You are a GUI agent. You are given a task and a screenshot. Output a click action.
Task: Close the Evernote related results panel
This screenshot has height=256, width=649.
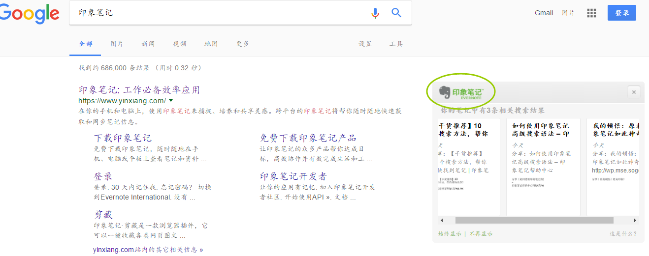(634, 92)
